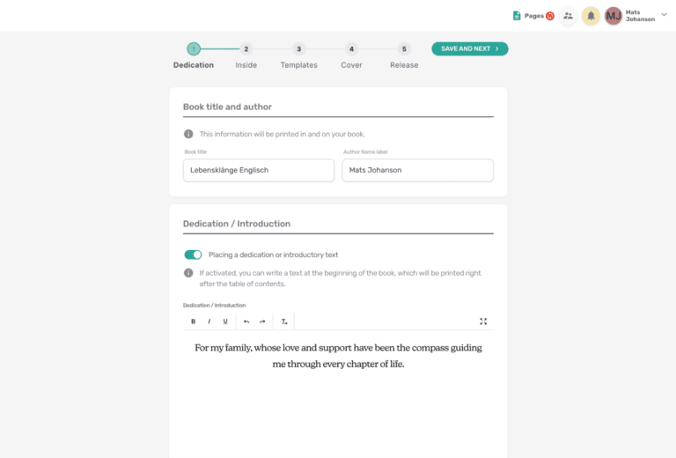Image resolution: width=676 pixels, height=458 pixels.
Task: Expand the editor to fullscreen
Action: tap(483, 321)
